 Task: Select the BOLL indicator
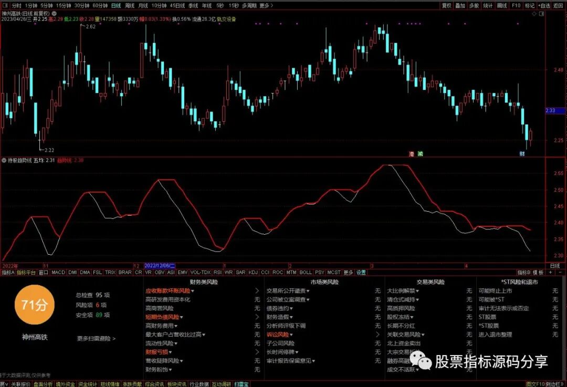coord(306,273)
